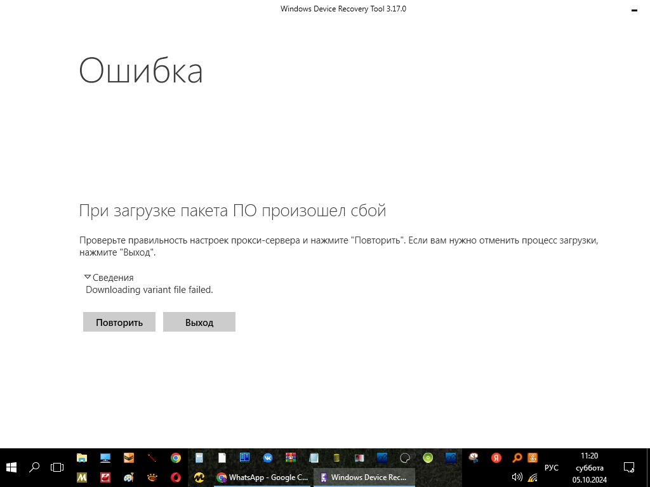The width and height of the screenshot is (650, 487).
Task: Open the notification action center
Action: click(629, 467)
